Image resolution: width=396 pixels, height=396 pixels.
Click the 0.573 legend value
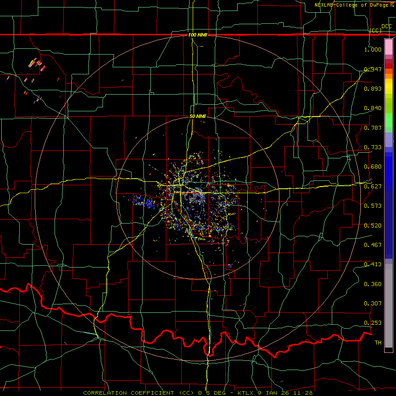click(373, 206)
